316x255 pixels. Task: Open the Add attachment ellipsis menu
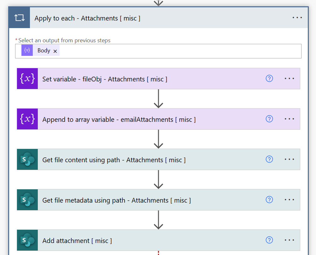(x=289, y=240)
